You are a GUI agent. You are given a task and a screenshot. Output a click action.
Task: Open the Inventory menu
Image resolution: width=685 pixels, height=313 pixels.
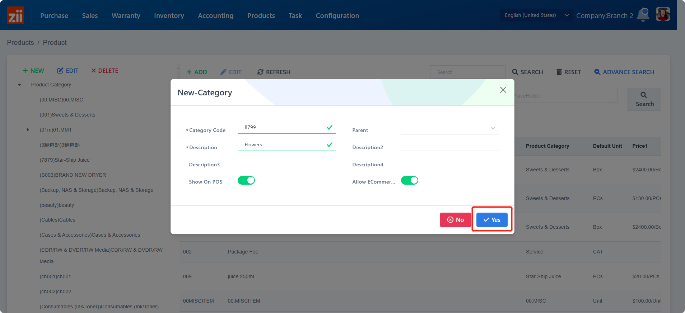click(169, 15)
